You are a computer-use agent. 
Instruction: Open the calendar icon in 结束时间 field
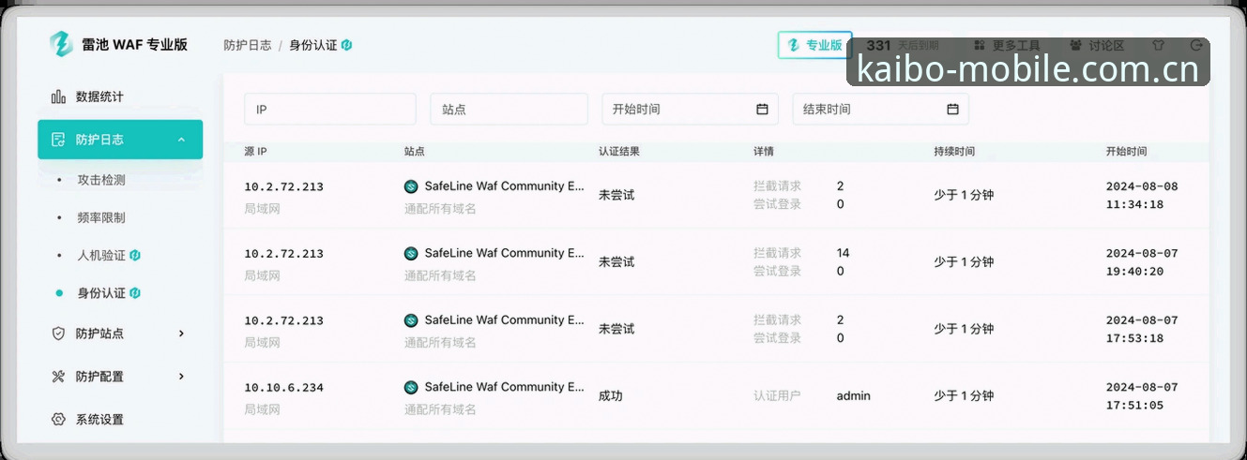click(x=952, y=110)
